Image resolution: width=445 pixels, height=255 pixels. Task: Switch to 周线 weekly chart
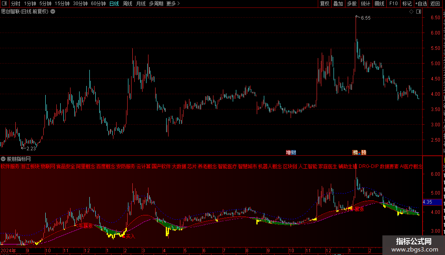pyautogui.click(x=128, y=4)
